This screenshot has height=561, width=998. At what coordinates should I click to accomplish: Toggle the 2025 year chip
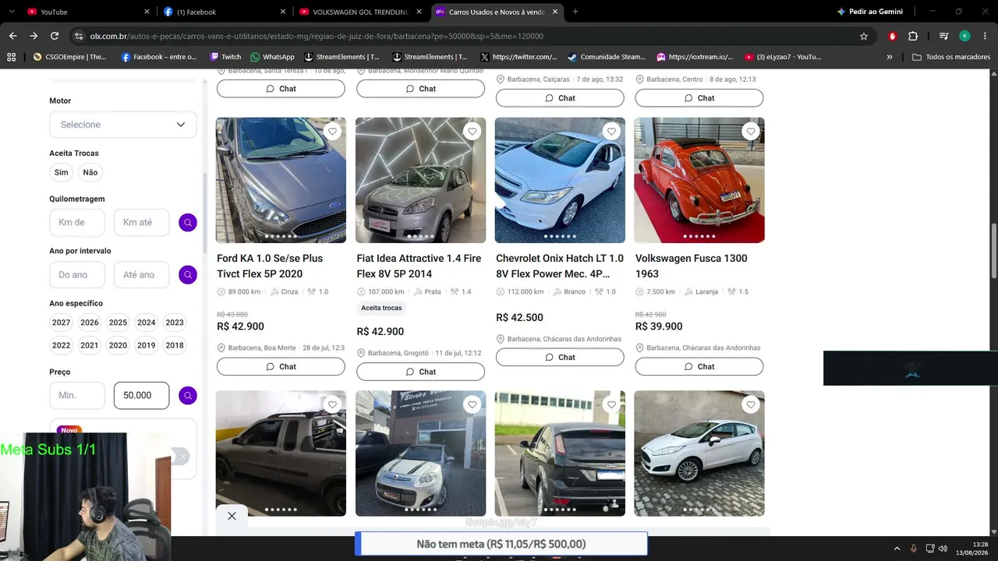tap(118, 323)
